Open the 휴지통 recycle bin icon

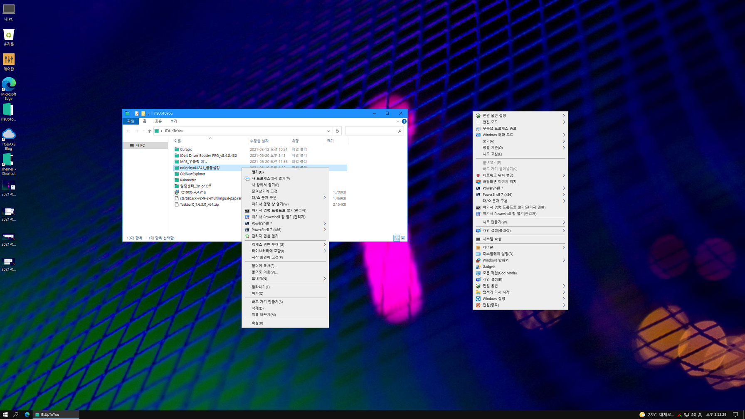[x=8, y=37]
